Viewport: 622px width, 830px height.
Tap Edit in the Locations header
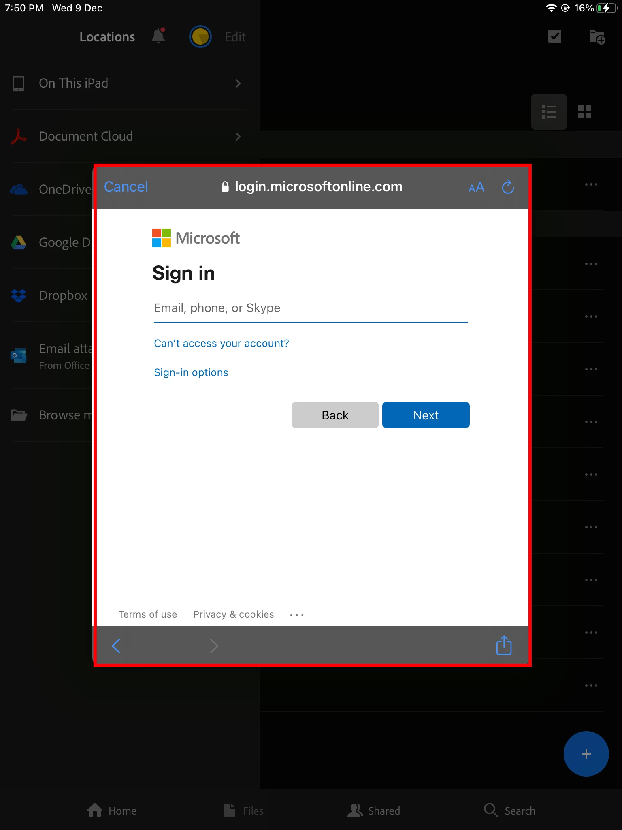[235, 37]
